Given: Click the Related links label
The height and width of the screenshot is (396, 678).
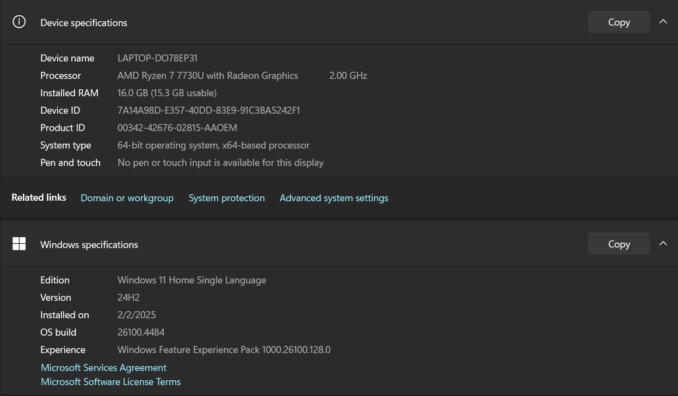Looking at the screenshot, I should point(39,197).
